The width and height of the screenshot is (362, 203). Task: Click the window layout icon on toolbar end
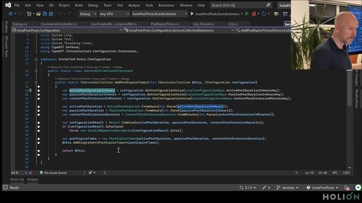tap(285, 14)
